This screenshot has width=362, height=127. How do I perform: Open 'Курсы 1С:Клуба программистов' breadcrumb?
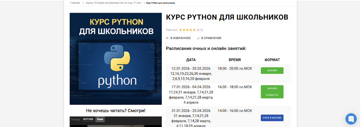(113, 3)
